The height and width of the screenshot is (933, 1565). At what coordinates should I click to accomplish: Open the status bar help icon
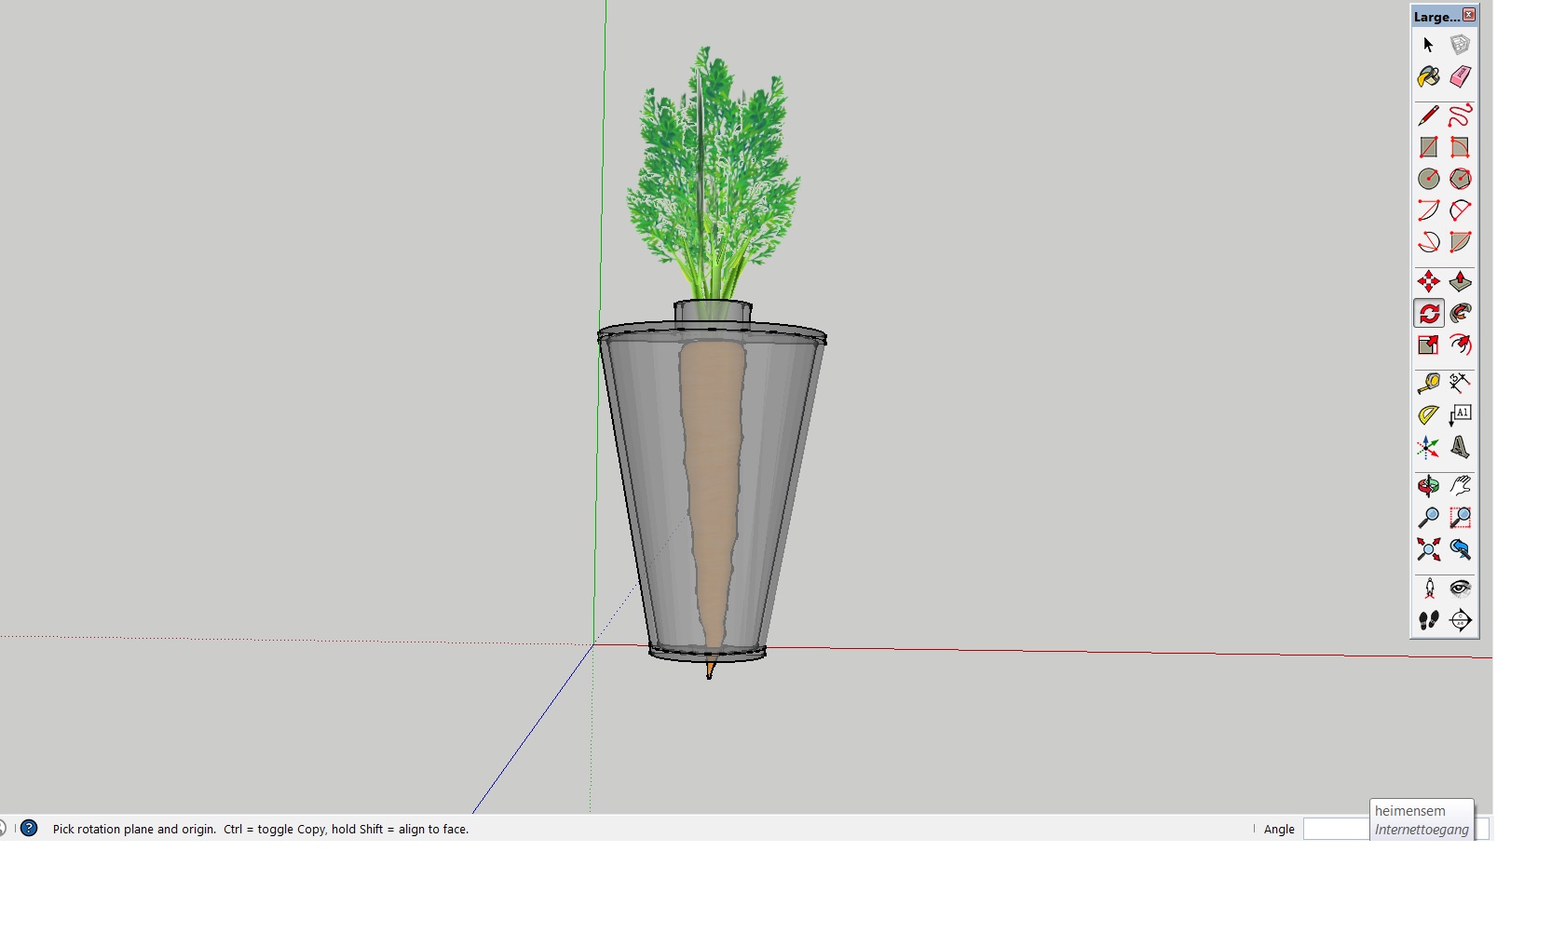[x=29, y=828]
